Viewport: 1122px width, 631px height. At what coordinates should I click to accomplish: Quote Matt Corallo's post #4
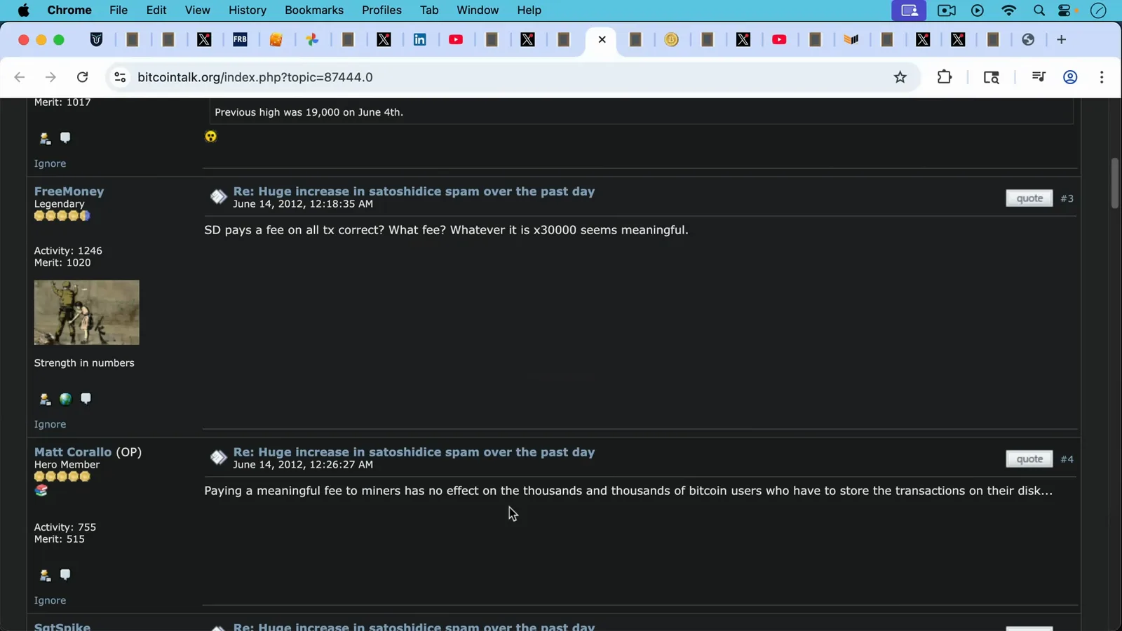point(1029,459)
